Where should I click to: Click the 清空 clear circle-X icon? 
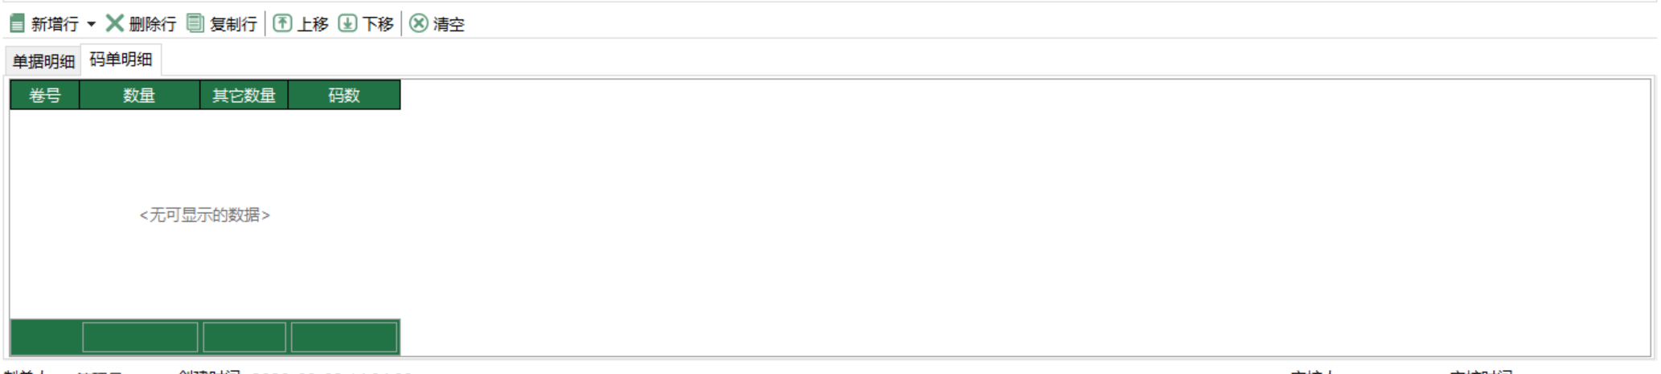click(419, 23)
